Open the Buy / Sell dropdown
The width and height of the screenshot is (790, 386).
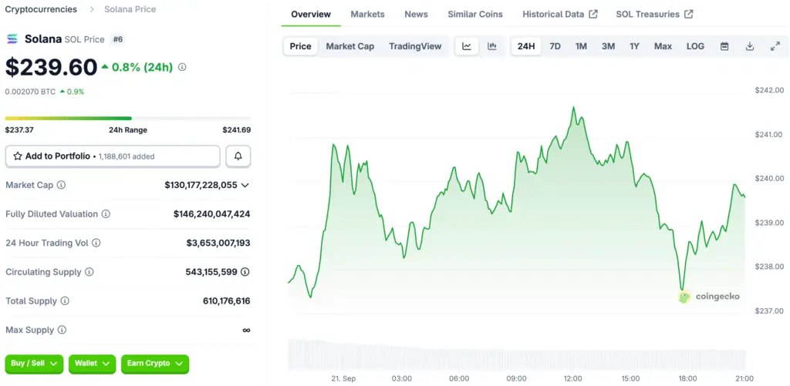[x=34, y=364]
